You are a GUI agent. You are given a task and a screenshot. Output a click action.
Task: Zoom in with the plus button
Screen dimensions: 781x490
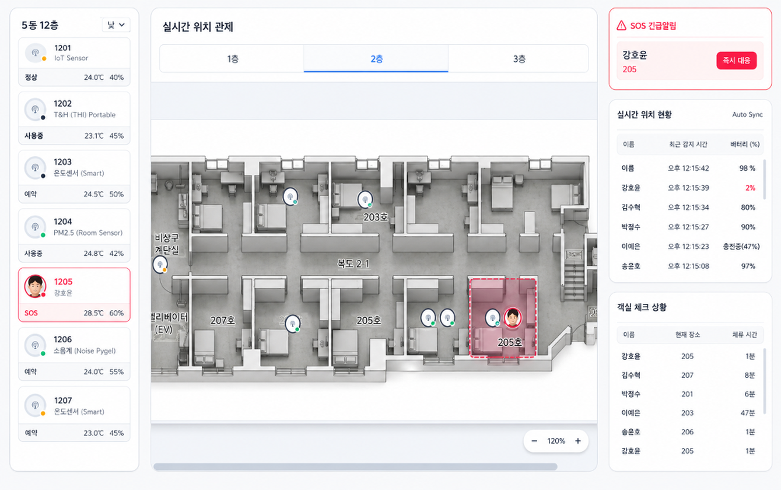pos(578,441)
